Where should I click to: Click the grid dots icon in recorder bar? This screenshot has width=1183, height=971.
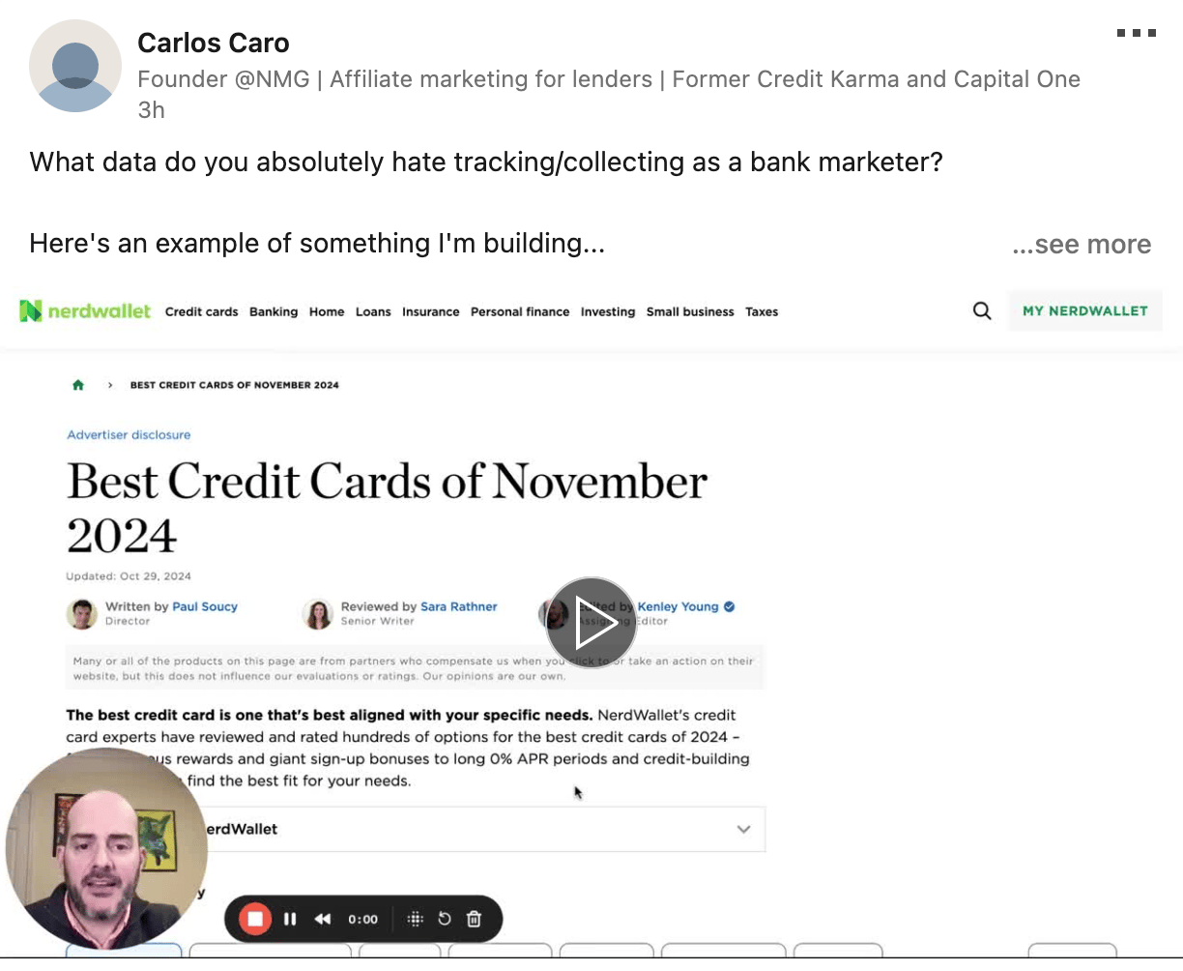point(415,919)
